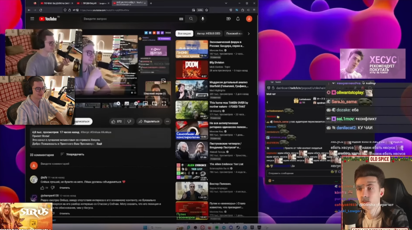
Task: Enter fullscreen mode in video player
Action: pos(164,103)
